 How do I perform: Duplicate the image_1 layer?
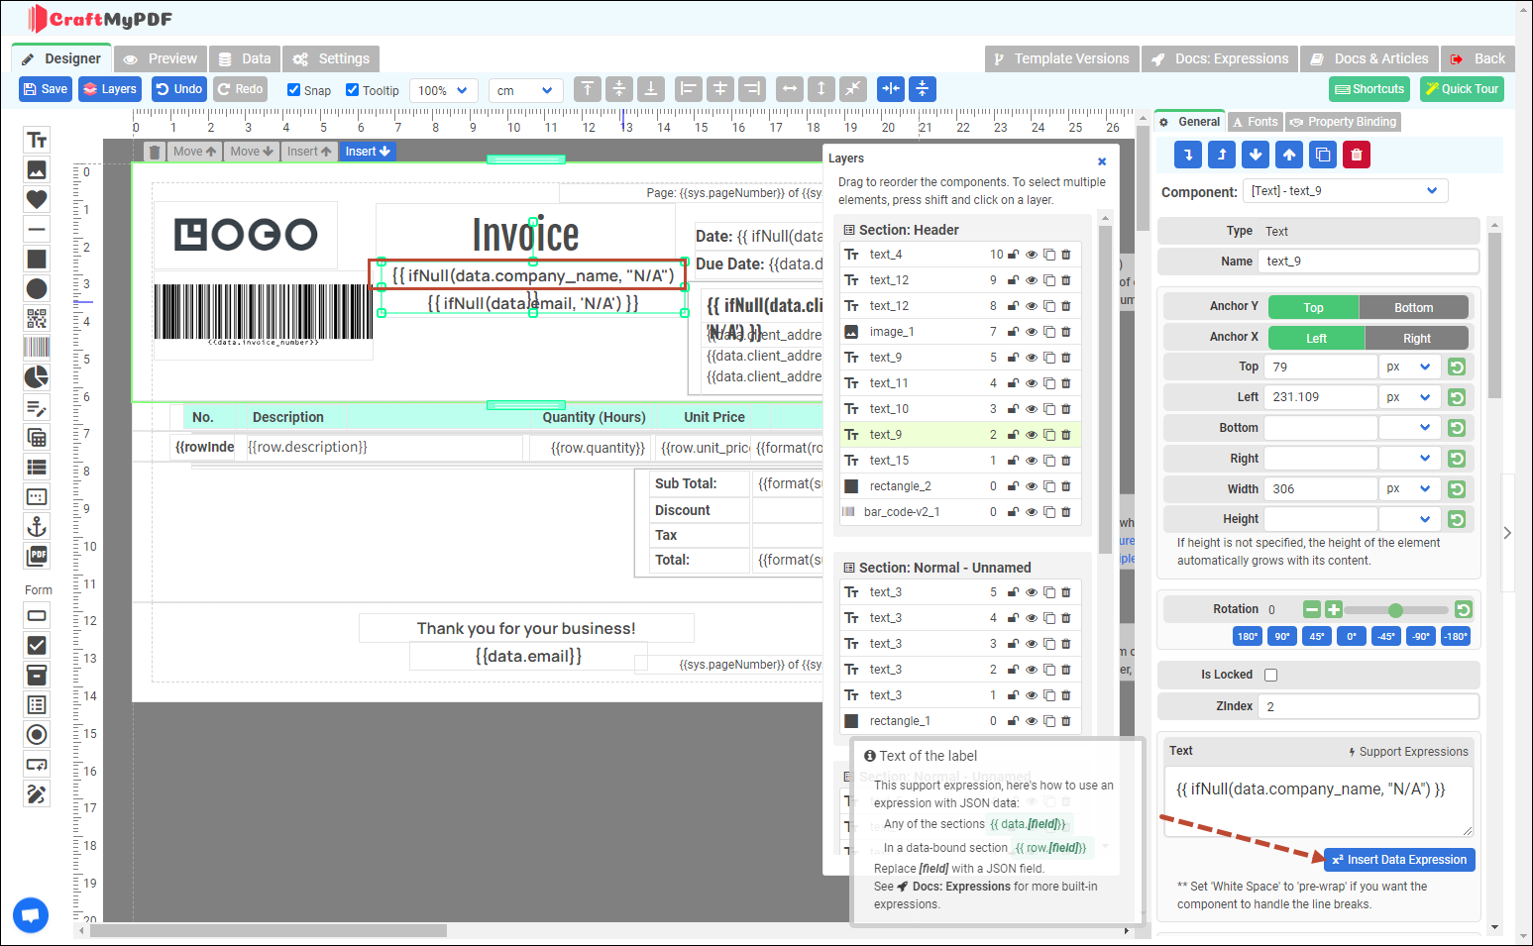point(1048,332)
